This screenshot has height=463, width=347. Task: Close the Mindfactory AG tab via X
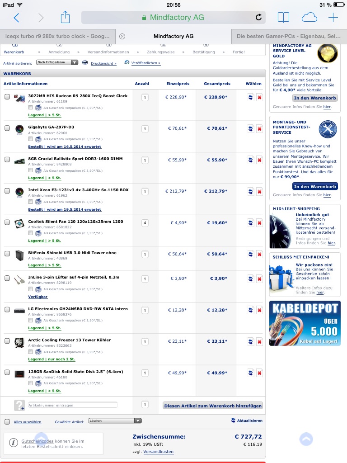tap(122, 36)
